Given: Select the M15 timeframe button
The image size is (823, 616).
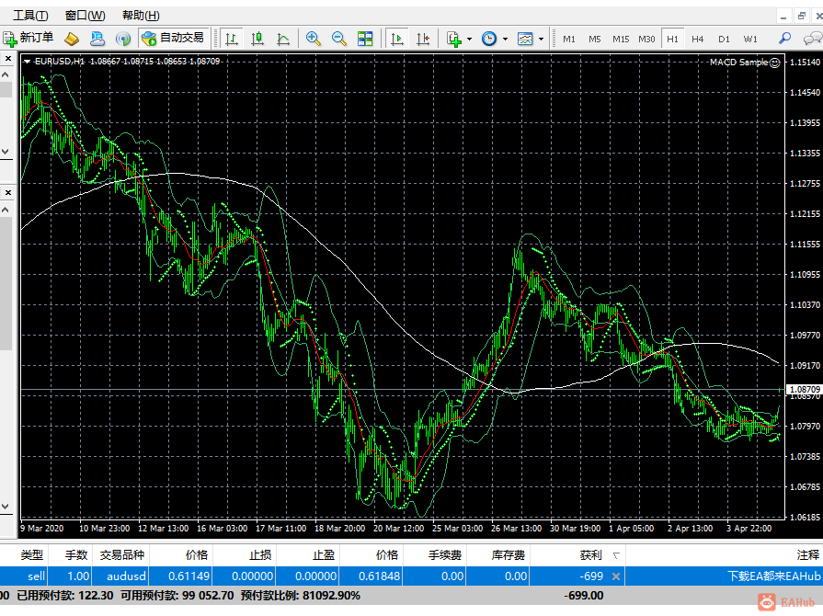Looking at the screenshot, I should [x=621, y=39].
